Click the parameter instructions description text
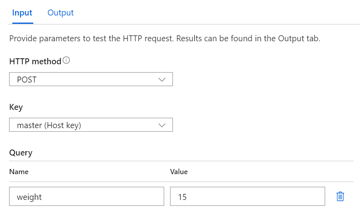360x213 pixels. tap(165, 39)
